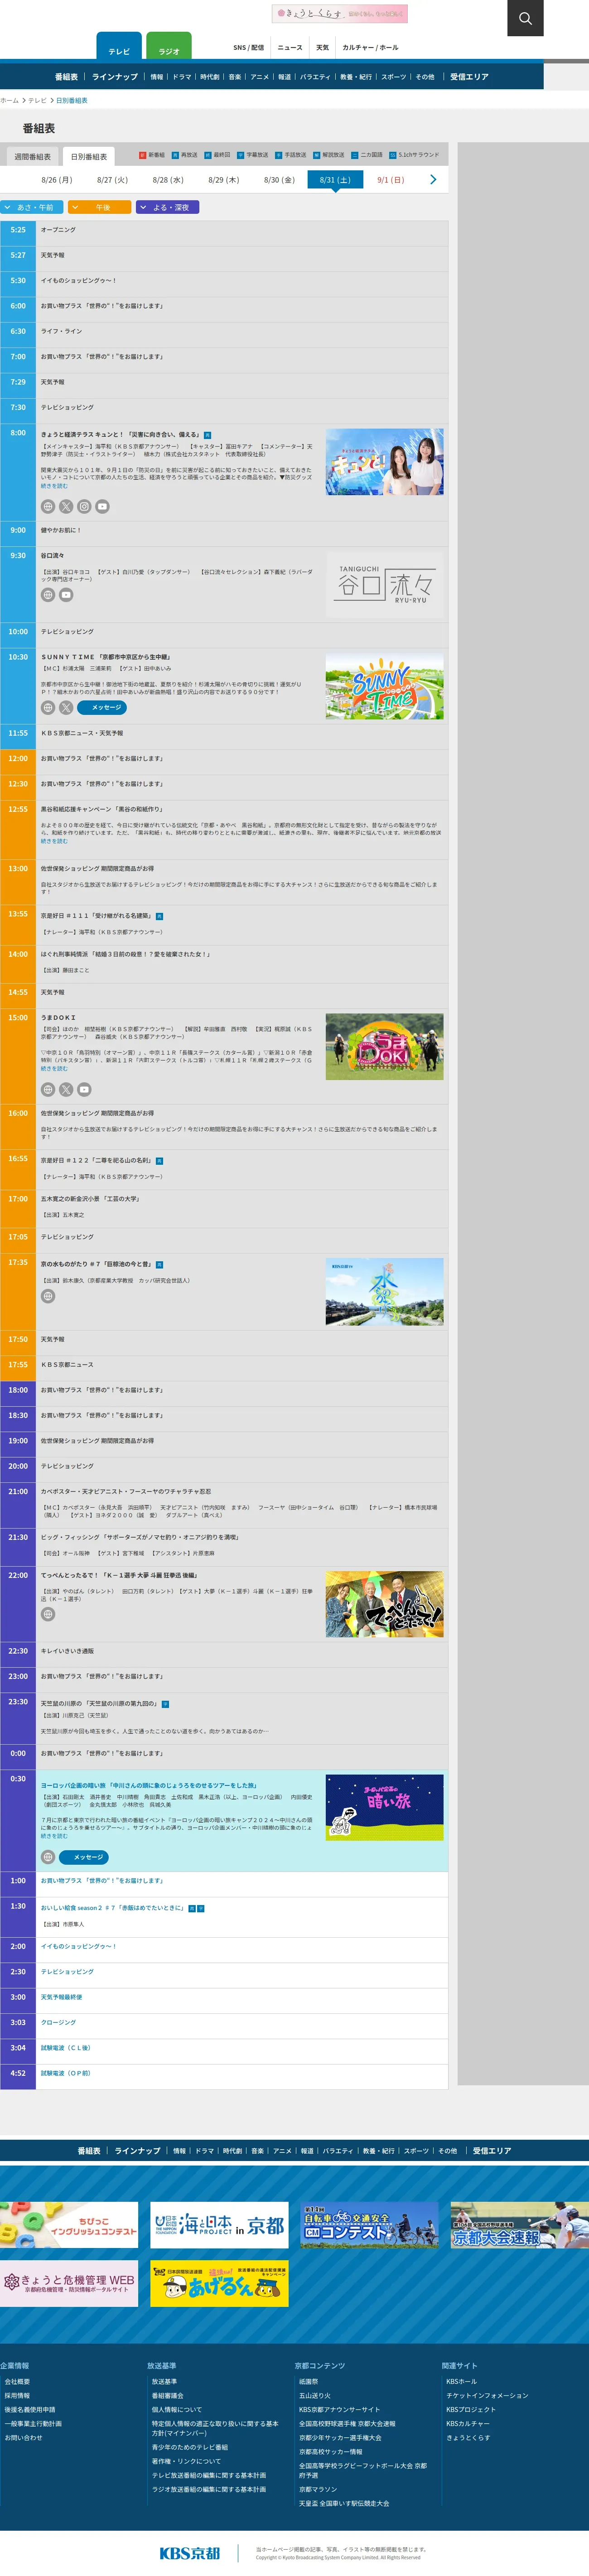Open 海と日本 PROJECT in 京都 banner
Image resolution: width=589 pixels, height=2576 pixels.
[219, 2225]
